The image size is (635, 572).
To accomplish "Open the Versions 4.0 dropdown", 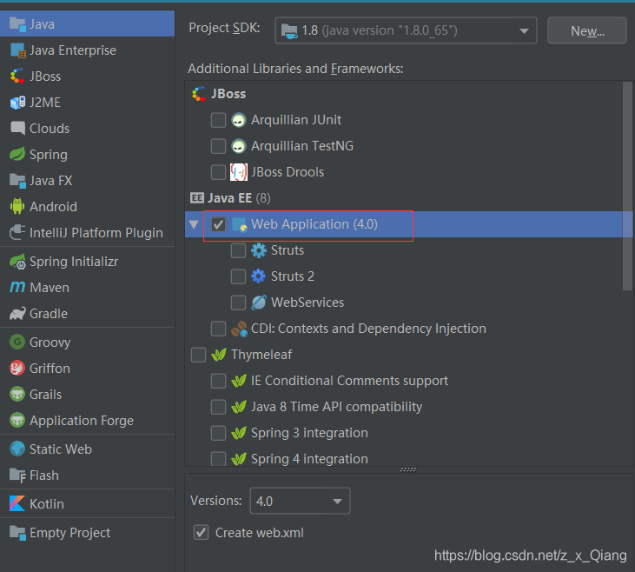I will (x=300, y=501).
